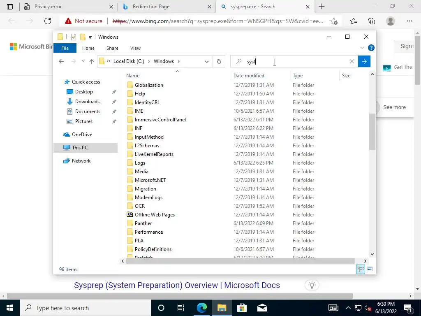Image resolution: width=421 pixels, height=316 pixels.
Task: Click the File Explorer horizontal scrollbar
Action: pos(240,261)
